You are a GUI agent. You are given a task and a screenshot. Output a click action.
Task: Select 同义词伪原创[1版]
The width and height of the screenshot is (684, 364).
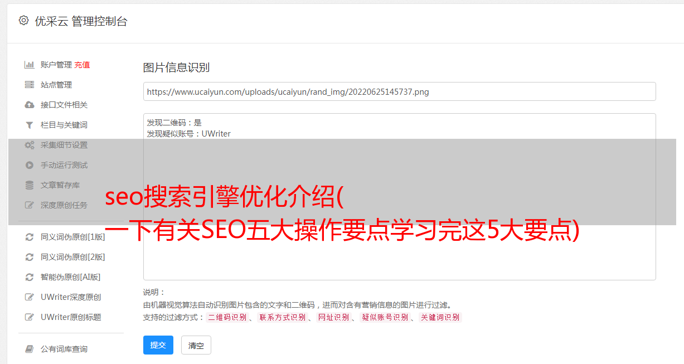tap(72, 237)
